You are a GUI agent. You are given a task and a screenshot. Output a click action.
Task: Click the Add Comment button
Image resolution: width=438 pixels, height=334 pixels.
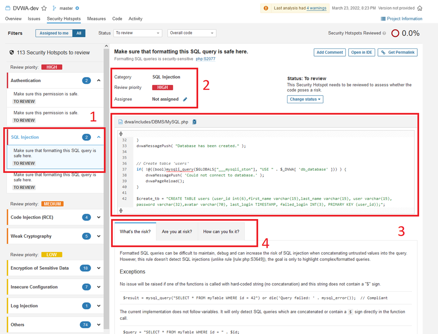[329, 52]
